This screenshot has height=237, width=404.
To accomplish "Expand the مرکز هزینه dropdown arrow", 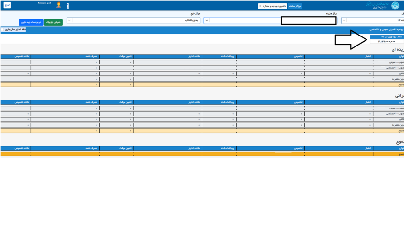I will pyautogui.click(x=207, y=20).
